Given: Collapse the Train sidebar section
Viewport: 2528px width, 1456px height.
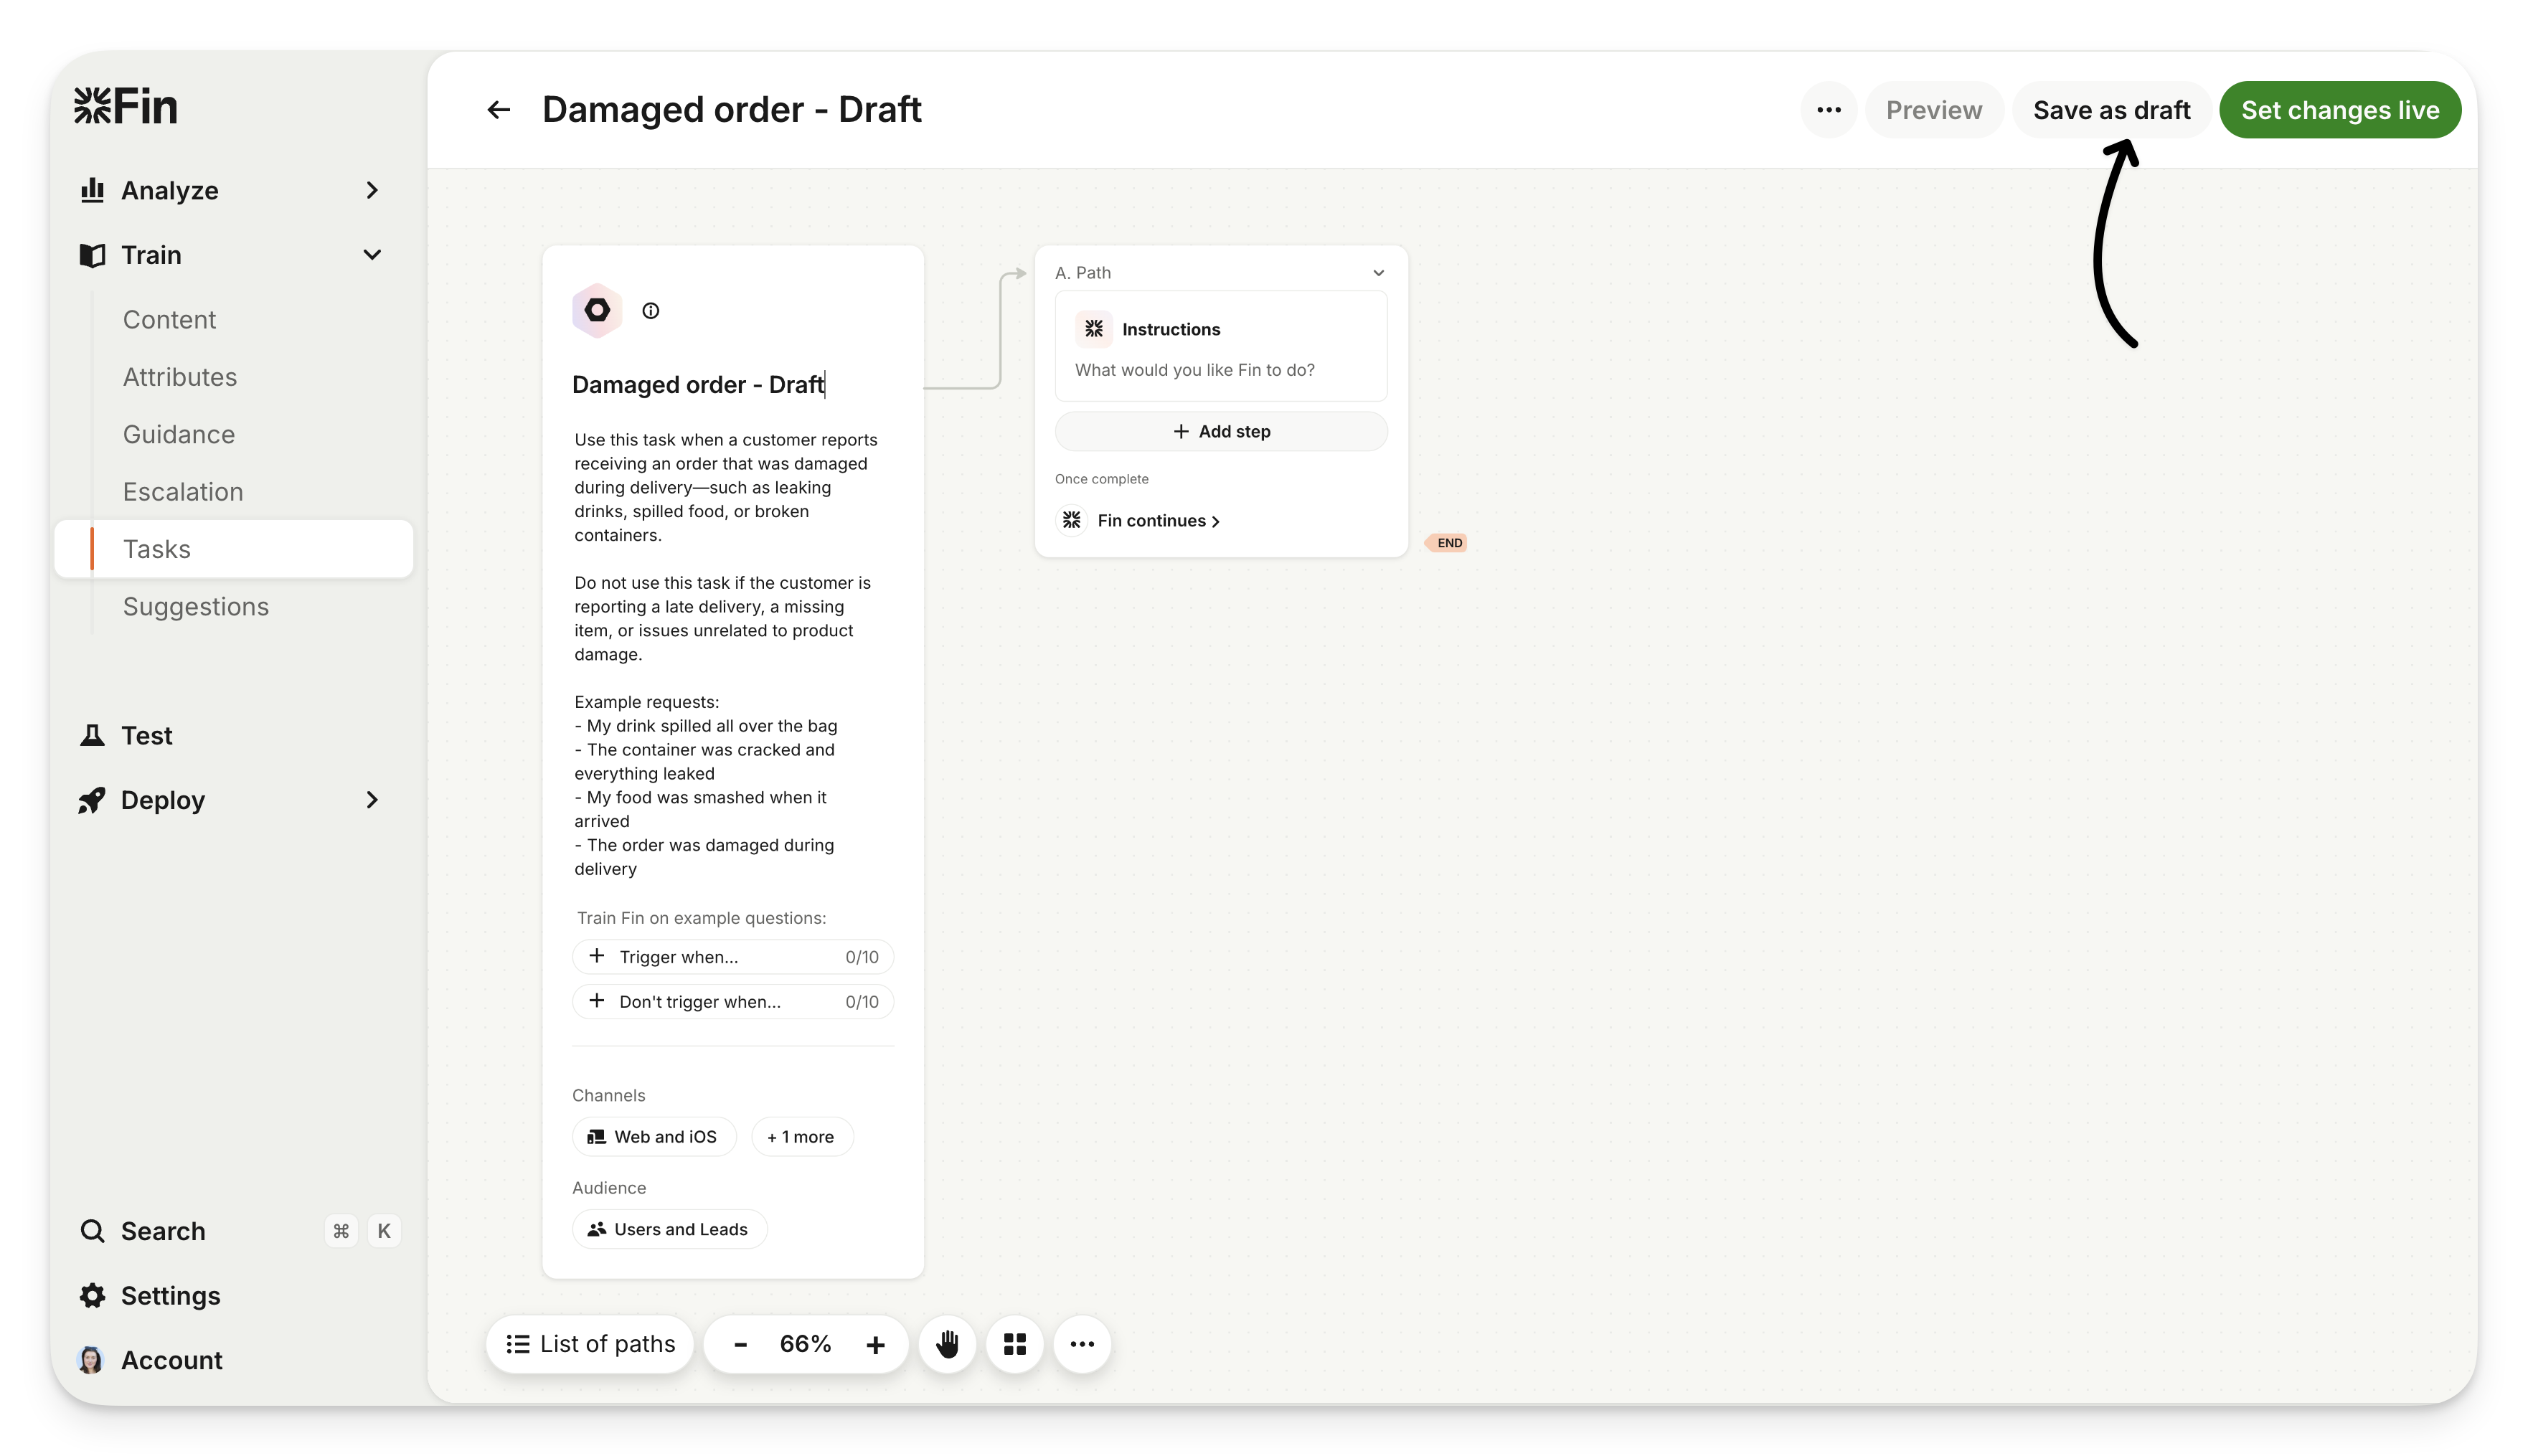Looking at the screenshot, I should 371,255.
